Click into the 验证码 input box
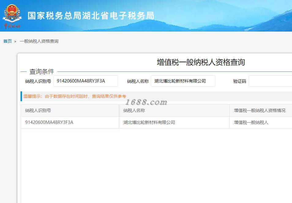 [270, 81]
